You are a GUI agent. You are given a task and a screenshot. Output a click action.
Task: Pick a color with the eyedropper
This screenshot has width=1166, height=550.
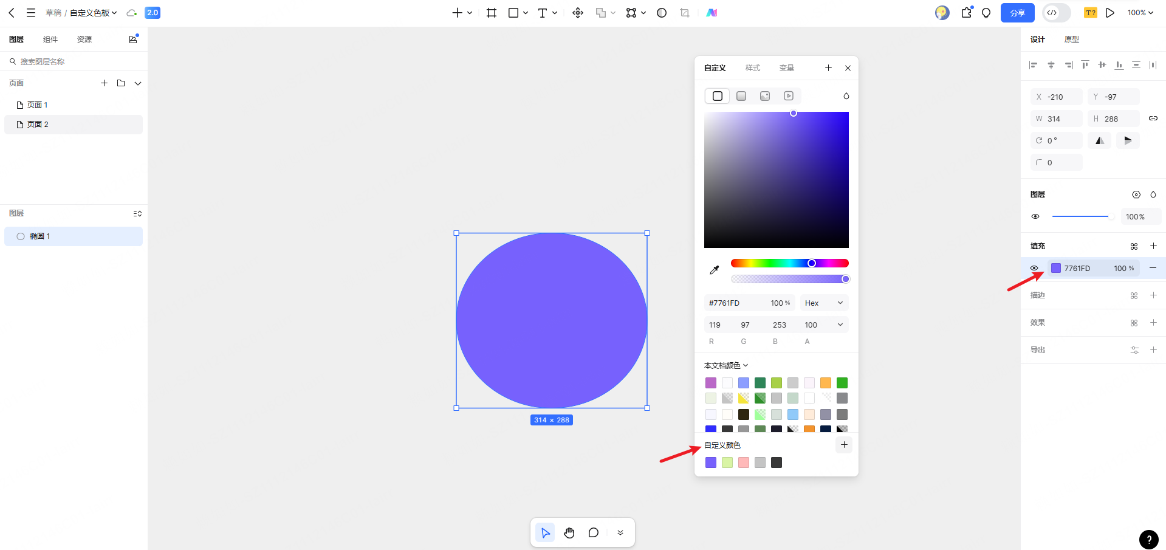[715, 270]
